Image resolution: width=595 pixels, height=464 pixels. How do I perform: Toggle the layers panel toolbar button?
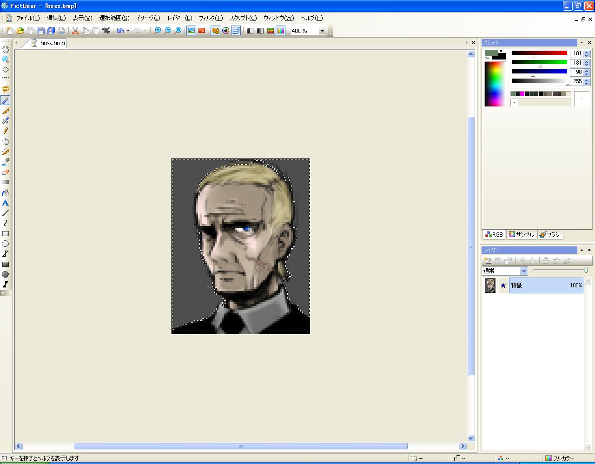tap(236, 31)
